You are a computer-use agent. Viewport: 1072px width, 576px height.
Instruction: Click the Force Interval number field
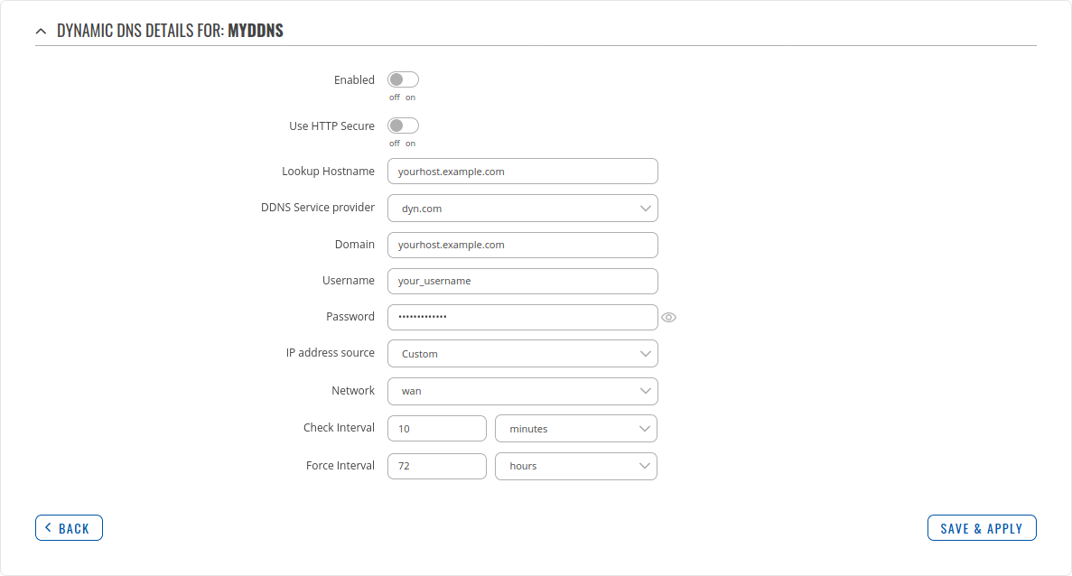437,466
